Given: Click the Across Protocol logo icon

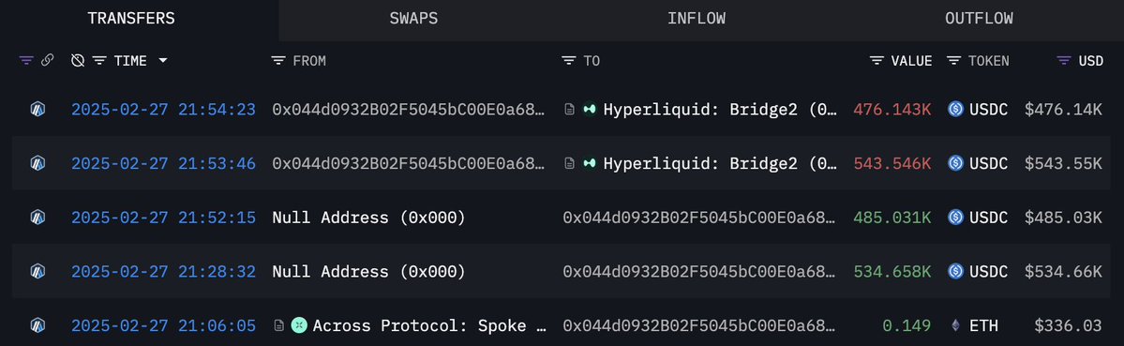Looking at the screenshot, I should coord(299,326).
